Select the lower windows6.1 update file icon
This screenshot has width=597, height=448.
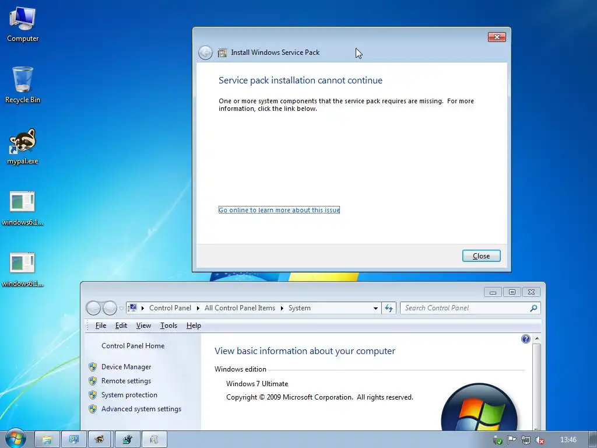click(23, 269)
